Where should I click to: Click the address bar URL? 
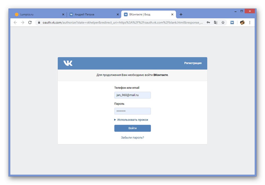(x=123, y=22)
